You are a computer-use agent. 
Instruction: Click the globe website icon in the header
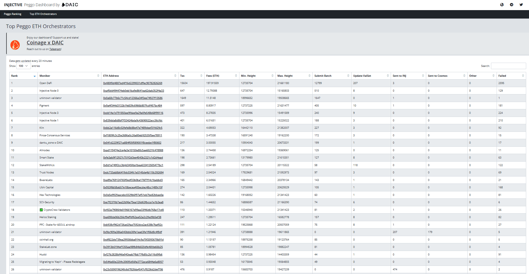tap(502, 5)
